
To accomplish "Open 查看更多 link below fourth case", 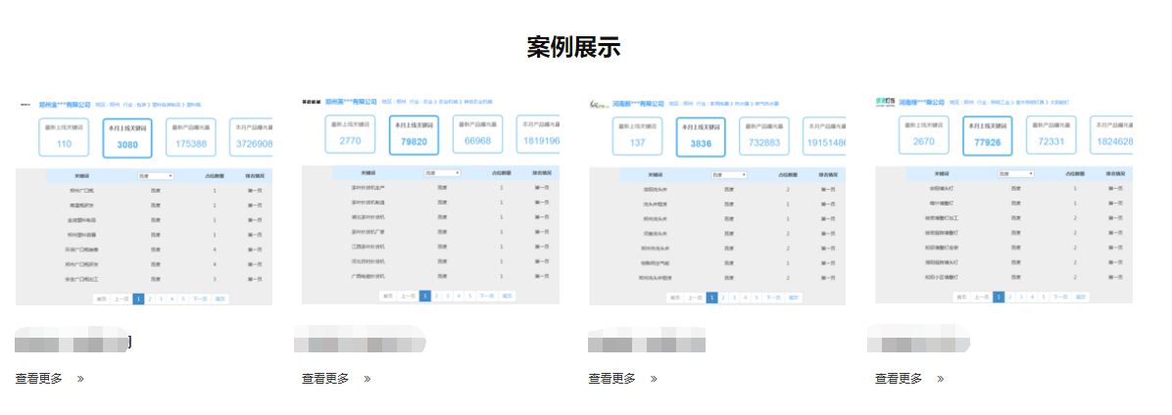I will (899, 379).
